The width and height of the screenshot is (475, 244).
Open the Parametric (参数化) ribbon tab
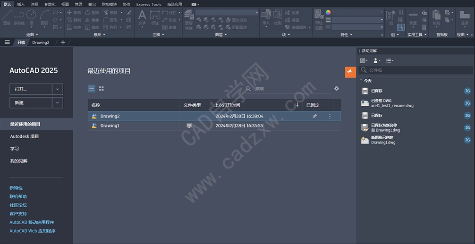[50, 4]
